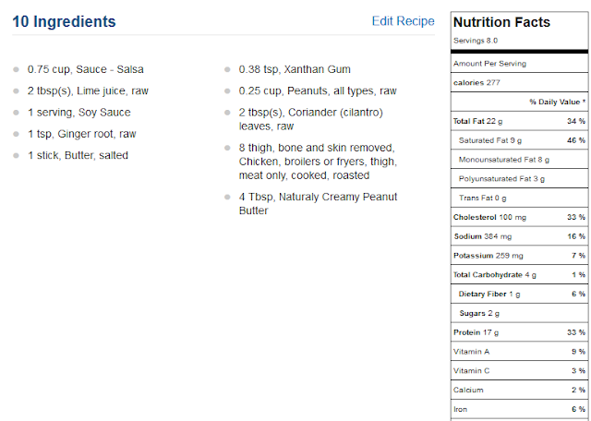Open the Edit Recipe link
The height and width of the screenshot is (421, 591).
coord(403,21)
